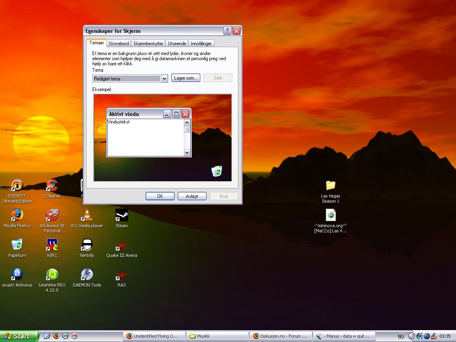The height and width of the screenshot is (342, 456).
Task: Click the Lagre som... button
Action: tap(186, 78)
